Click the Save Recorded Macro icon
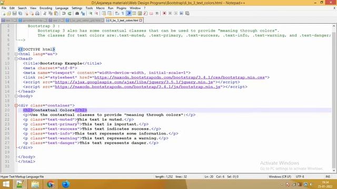This screenshot has width=337, height=189. point(187,14)
